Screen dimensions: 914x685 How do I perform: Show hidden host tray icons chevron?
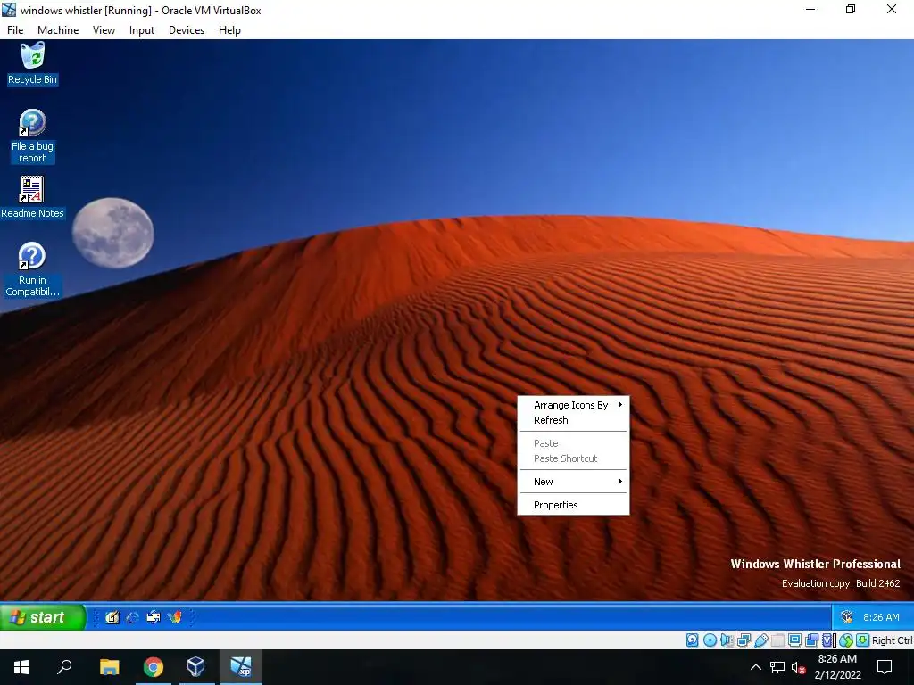tap(755, 667)
